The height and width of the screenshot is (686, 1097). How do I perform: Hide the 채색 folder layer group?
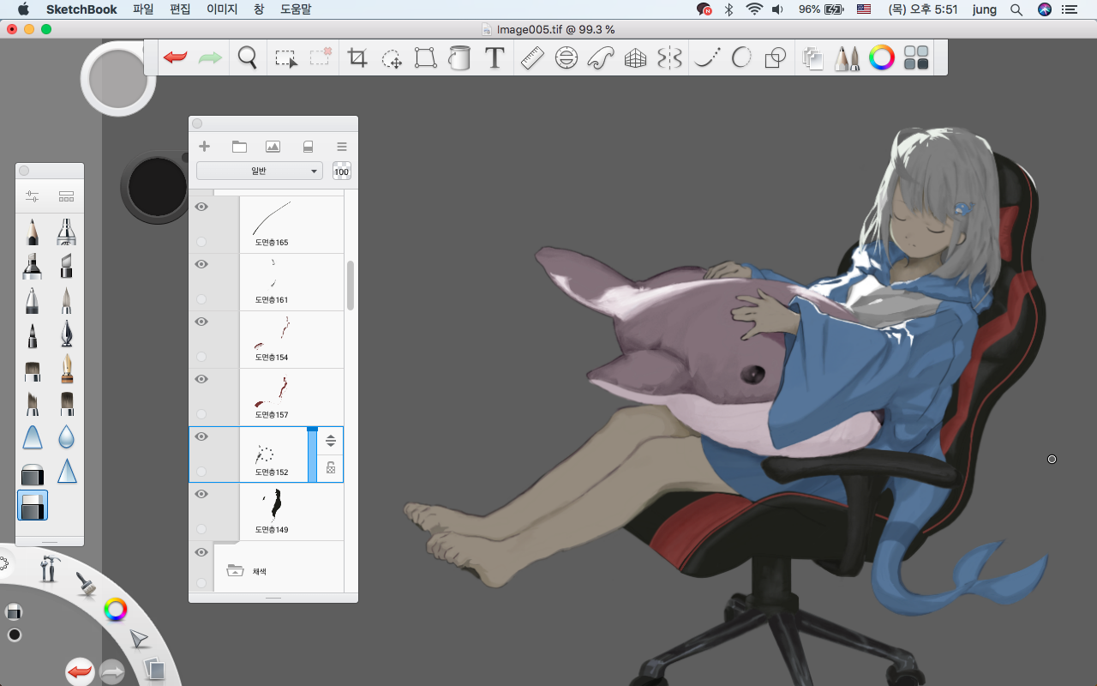pos(201,553)
